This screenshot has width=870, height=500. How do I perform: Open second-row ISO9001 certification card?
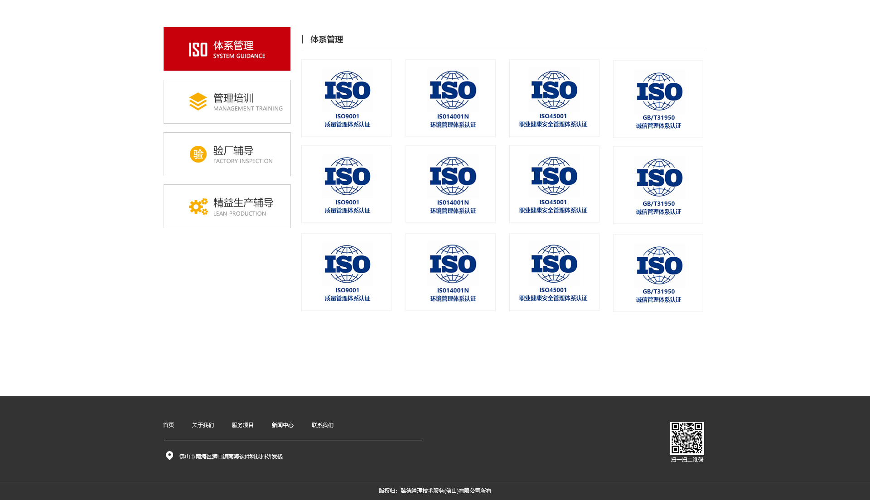347,184
